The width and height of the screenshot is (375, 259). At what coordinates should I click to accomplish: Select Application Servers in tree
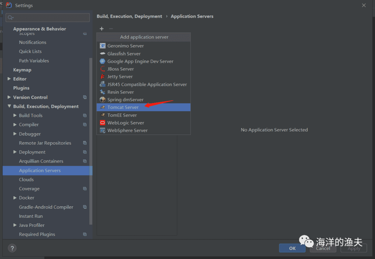point(47,171)
